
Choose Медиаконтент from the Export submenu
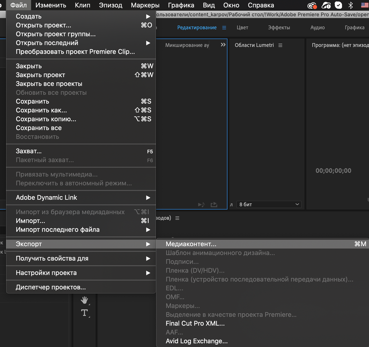tap(191, 244)
